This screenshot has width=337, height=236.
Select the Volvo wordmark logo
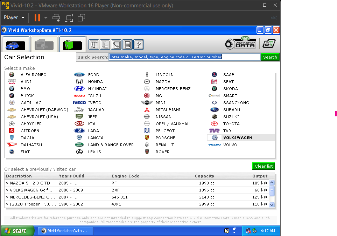[214, 145]
